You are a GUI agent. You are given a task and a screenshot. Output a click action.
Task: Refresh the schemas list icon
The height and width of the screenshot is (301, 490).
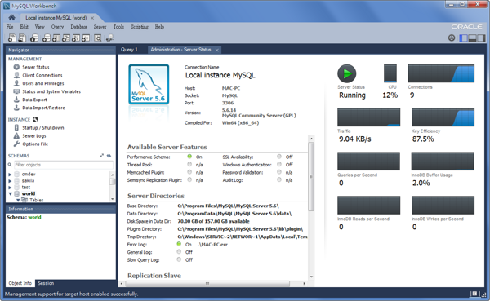109,156
